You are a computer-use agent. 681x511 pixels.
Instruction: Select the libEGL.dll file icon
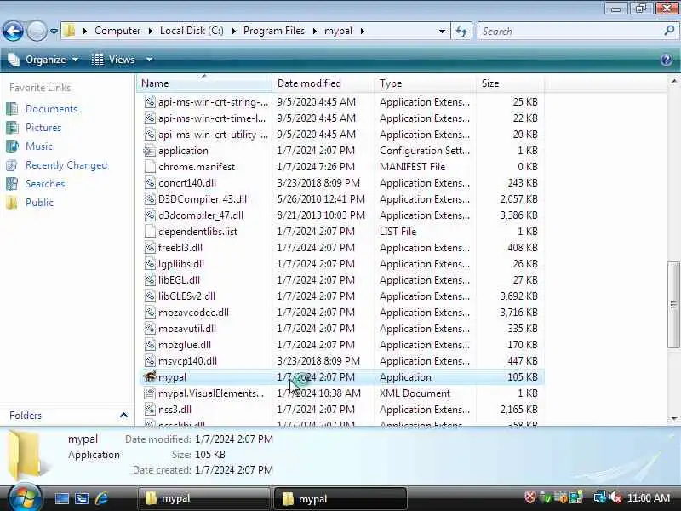pyautogui.click(x=150, y=280)
